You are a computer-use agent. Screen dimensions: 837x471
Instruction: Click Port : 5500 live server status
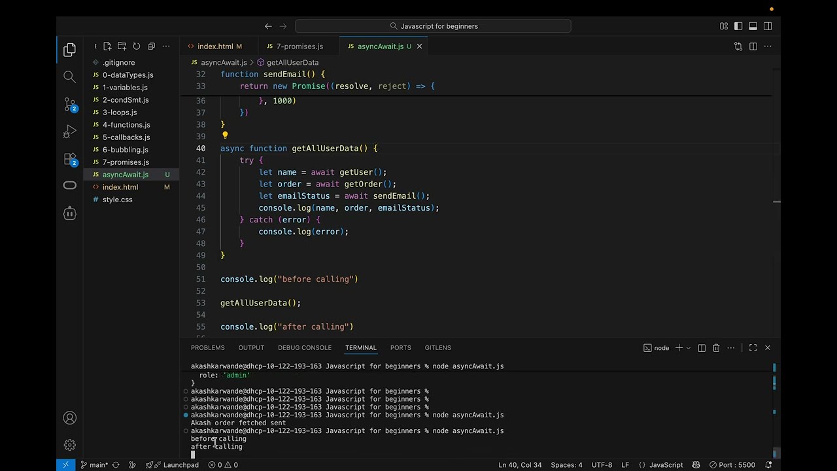coord(732,465)
